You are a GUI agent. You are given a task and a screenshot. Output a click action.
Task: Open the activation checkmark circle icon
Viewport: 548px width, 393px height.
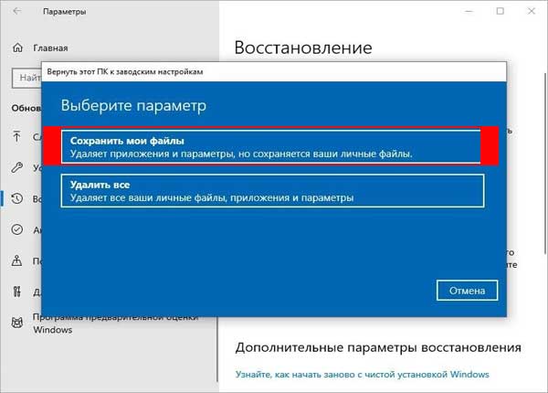point(17,229)
